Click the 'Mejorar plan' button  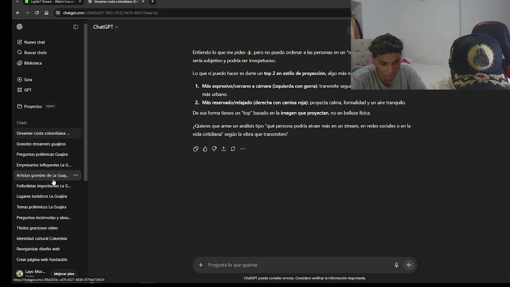(x=64, y=274)
